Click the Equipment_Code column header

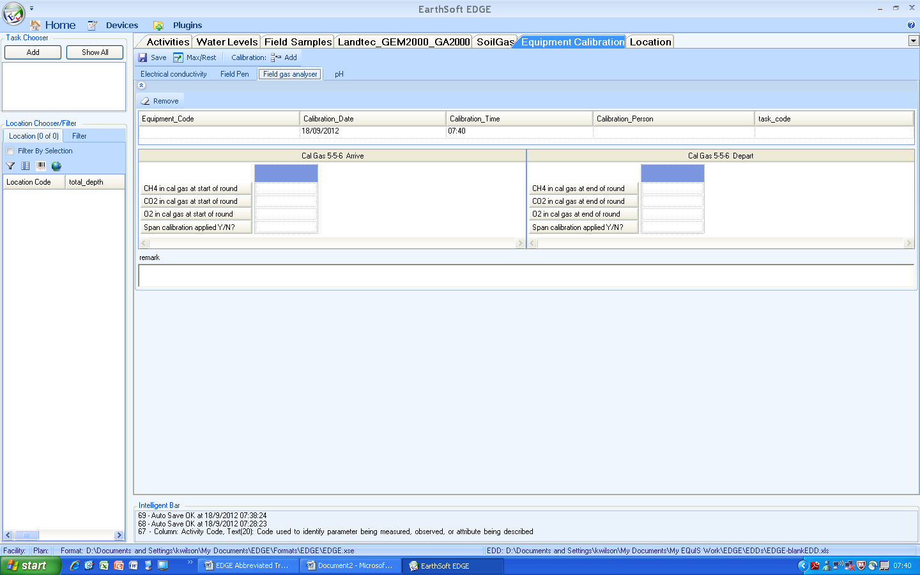(218, 119)
